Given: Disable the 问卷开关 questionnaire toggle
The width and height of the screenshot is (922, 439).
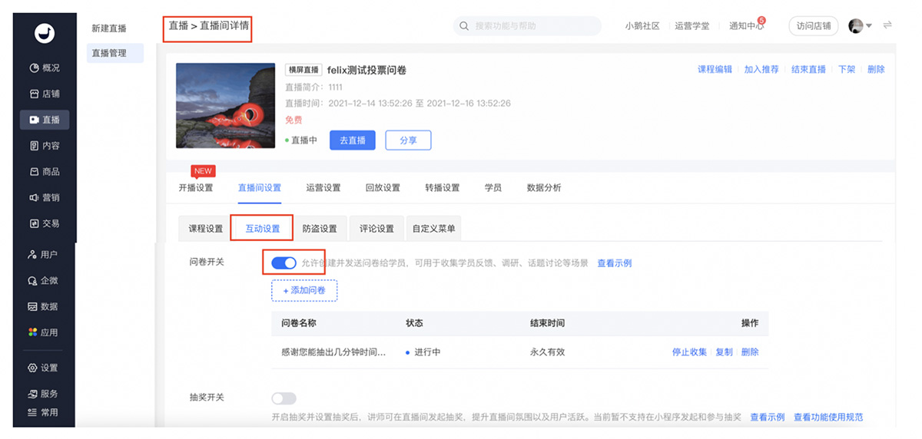Looking at the screenshot, I should pyautogui.click(x=284, y=263).
